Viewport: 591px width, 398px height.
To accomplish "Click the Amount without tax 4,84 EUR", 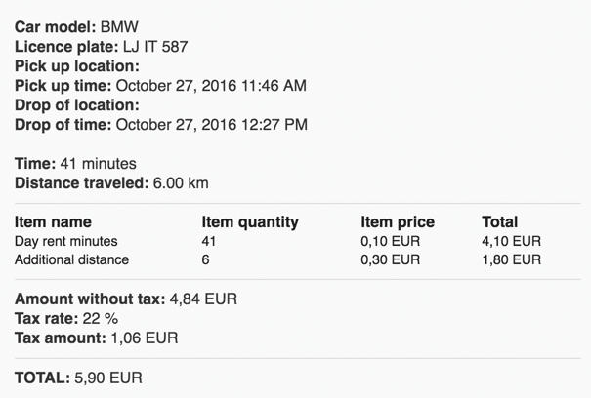I will [x=126, y=299].
